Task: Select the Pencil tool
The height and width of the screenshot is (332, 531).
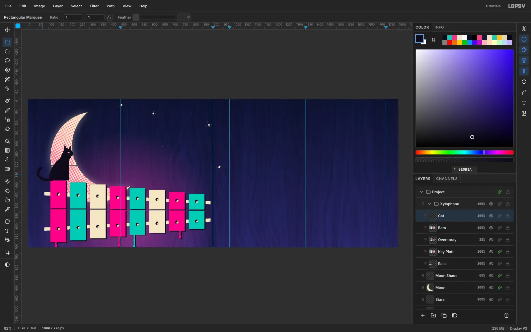Action: click(x=7, y=110)
